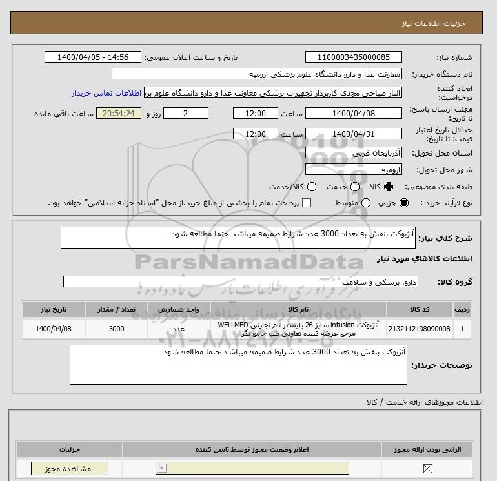Select product code 2132112198090008 table cell
497x481 pixels.
point(419,329)
